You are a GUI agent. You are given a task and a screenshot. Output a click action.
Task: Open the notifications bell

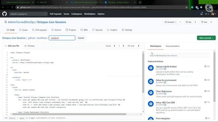[x=201, y=14]
